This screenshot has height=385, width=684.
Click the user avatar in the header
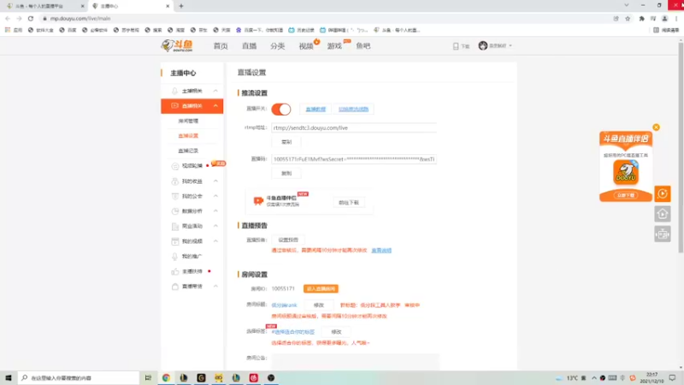tap(483, 45)
